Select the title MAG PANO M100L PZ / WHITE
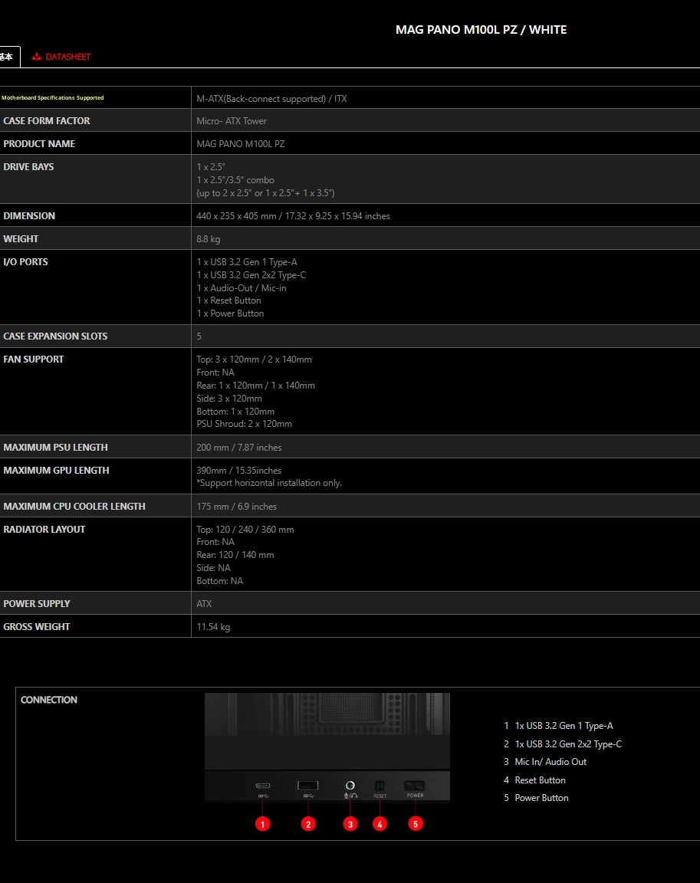This screenshot has width=700, height=883. coord(481,30)
